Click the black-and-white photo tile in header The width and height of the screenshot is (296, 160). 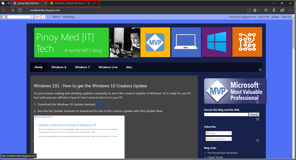coord(125,42)
